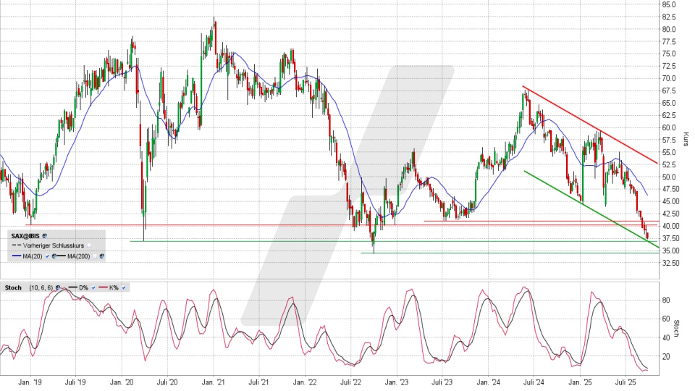The height and width of the screenshot is (391, 695).
Task: Select the Juli '24 date label
Action: 534,382
